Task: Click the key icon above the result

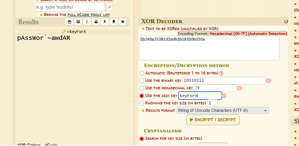Action: pos(64,32)
